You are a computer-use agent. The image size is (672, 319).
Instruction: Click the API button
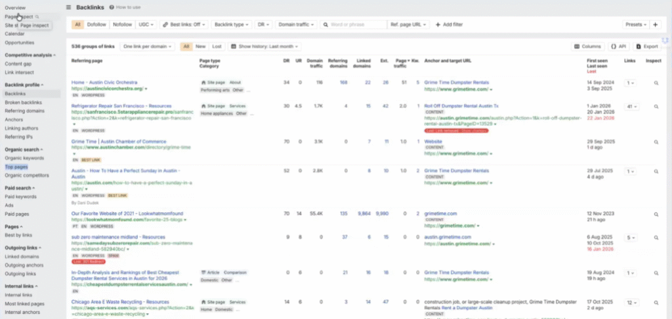point(618,47)
